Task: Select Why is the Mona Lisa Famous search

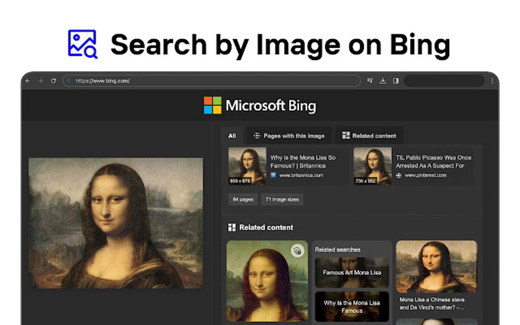Action: 352,307
